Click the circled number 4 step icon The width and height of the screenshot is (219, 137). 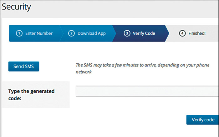coord(182,33)
